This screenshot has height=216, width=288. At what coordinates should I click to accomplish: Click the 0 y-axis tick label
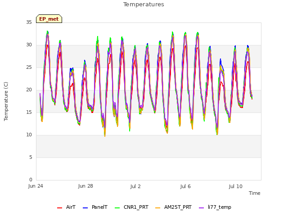click(31, 180)
